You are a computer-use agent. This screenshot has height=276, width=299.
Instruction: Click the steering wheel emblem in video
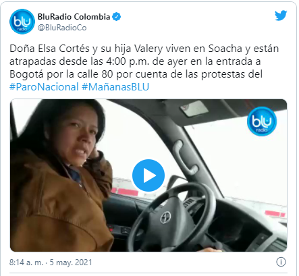click(x=165, y=217)
